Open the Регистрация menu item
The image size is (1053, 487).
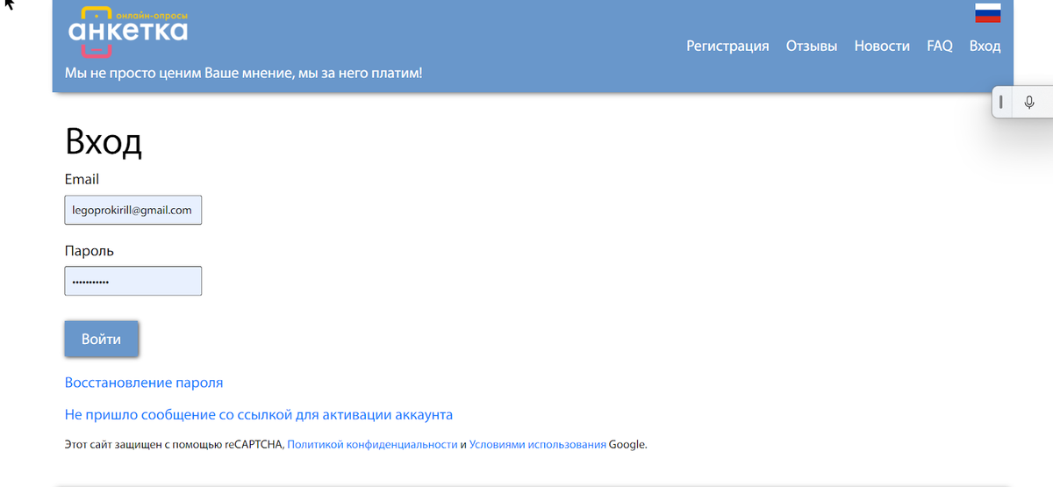pos(727,47)
